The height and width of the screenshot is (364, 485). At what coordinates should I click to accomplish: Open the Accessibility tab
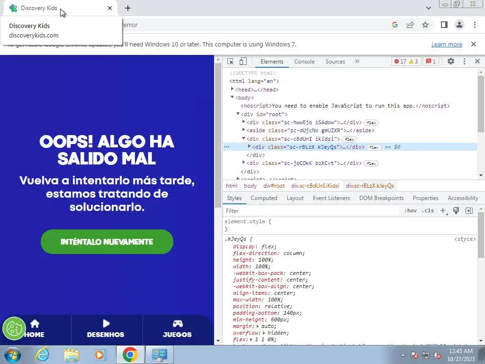(x=463, y=198)
